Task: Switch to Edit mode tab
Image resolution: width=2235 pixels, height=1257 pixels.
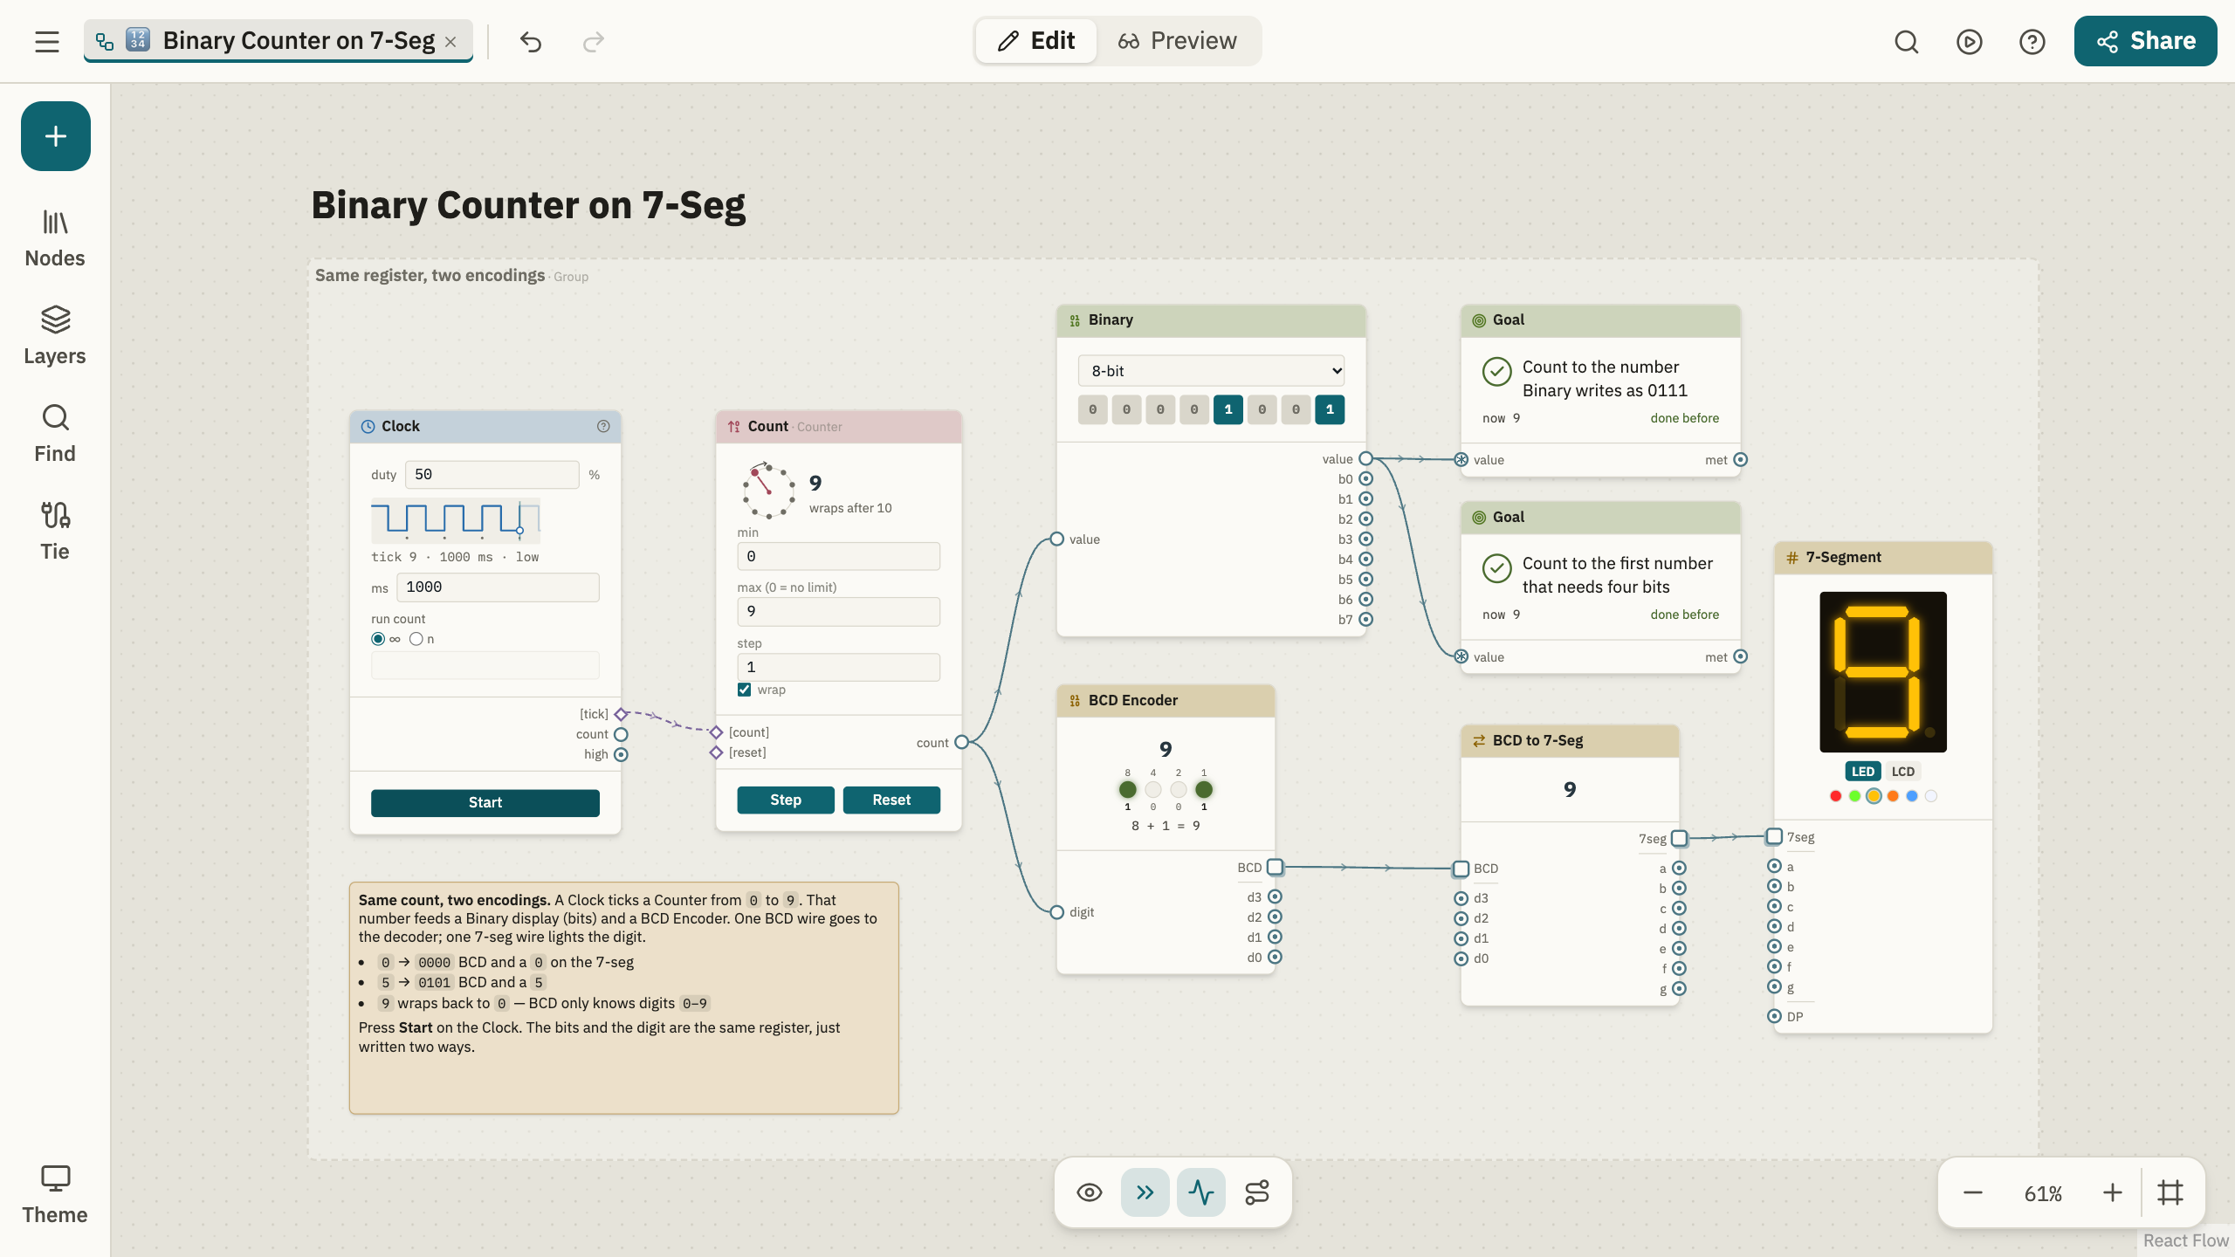Action: (x=1036, y=41)
